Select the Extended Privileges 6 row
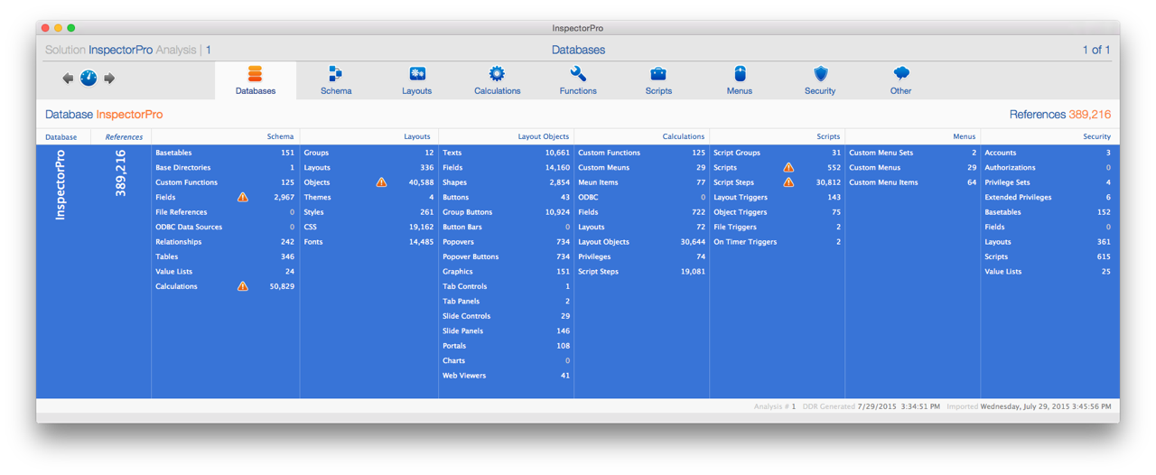 [x=1048, y=197]
